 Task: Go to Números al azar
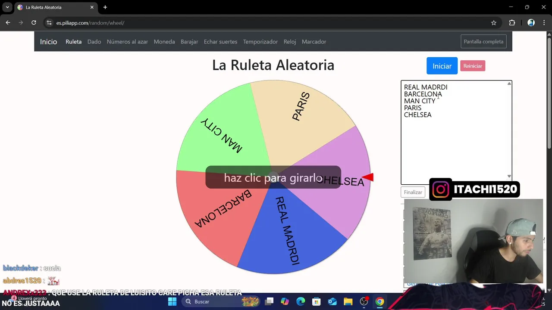(x=127, y=41)
